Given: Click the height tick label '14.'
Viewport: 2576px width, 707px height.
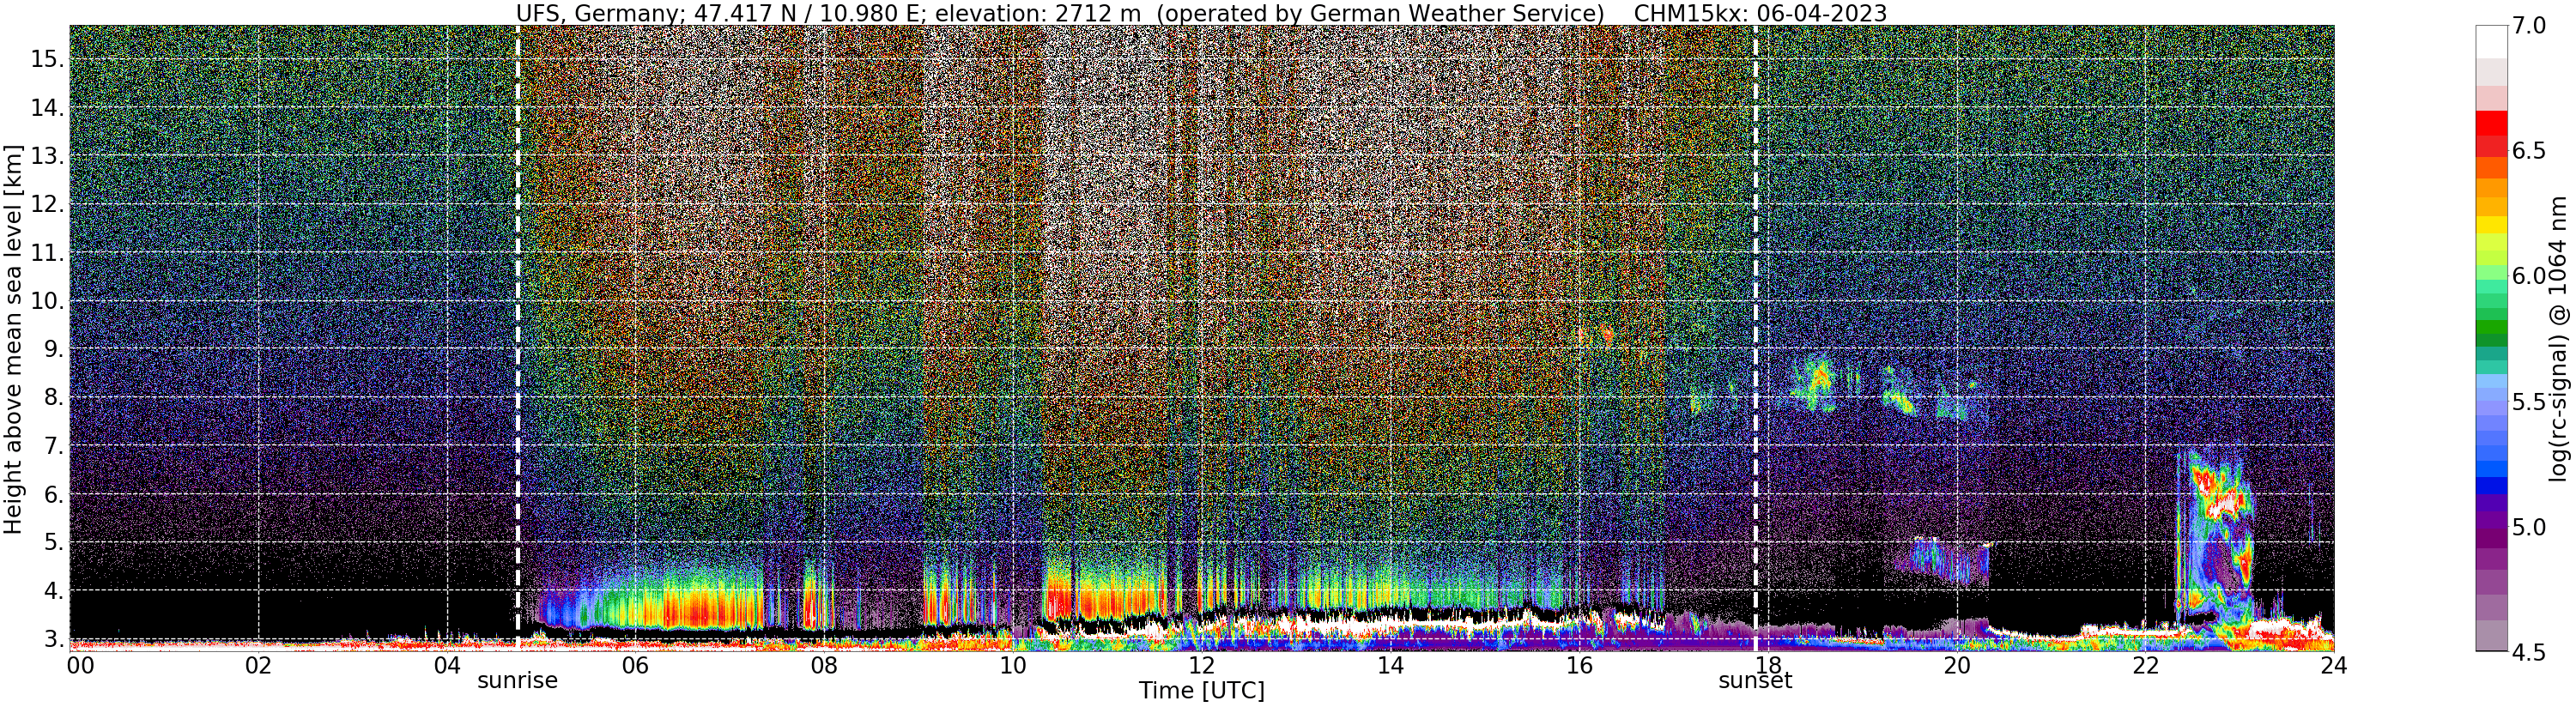Looking at the screenshot, I should [47, 108].
